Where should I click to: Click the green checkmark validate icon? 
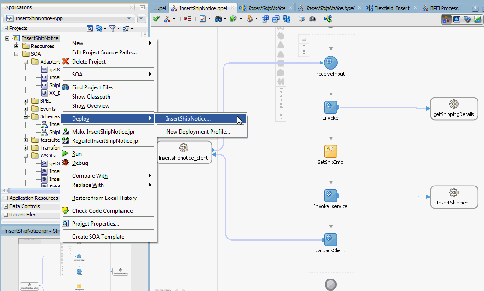[x=157, y=19]
